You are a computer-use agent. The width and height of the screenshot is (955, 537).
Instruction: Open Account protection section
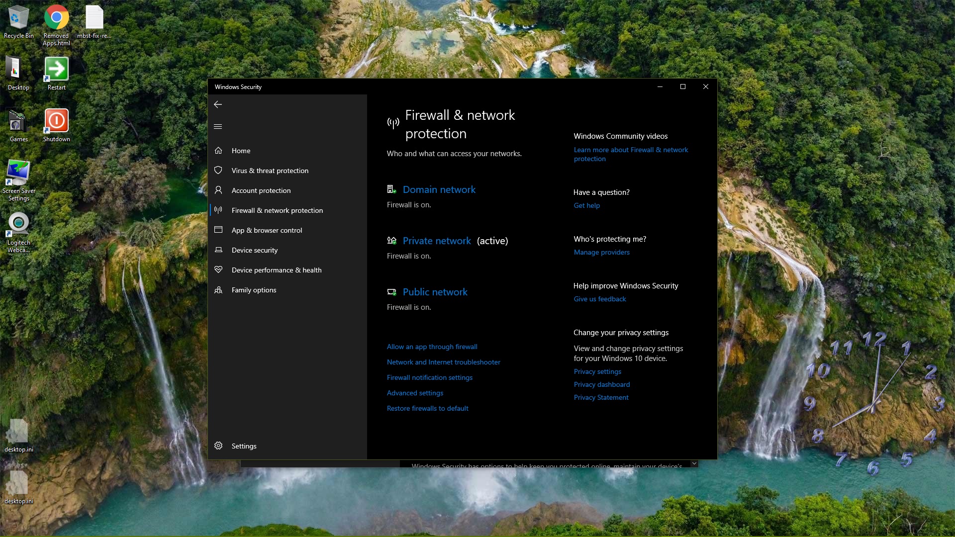(287, 190)
